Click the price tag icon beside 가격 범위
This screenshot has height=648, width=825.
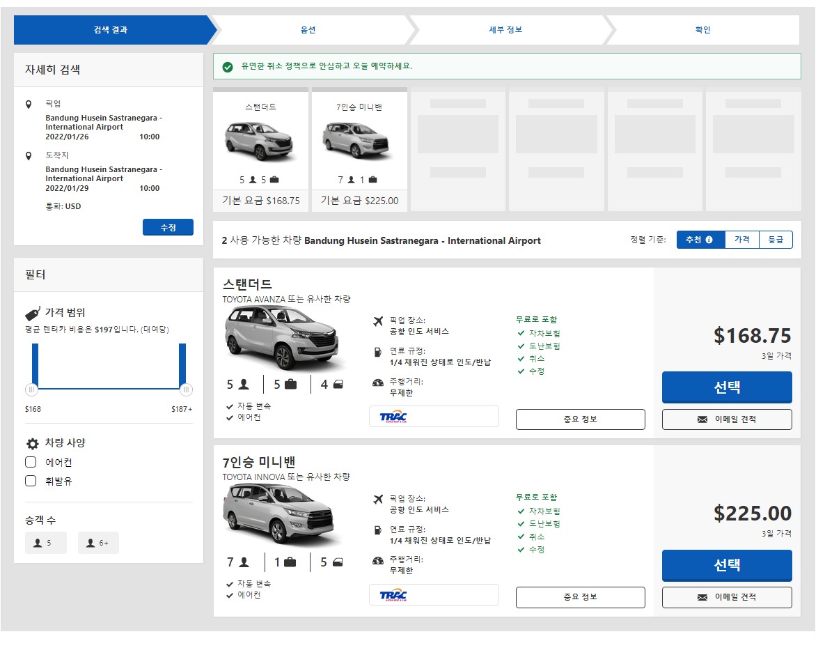click(32, 313)
